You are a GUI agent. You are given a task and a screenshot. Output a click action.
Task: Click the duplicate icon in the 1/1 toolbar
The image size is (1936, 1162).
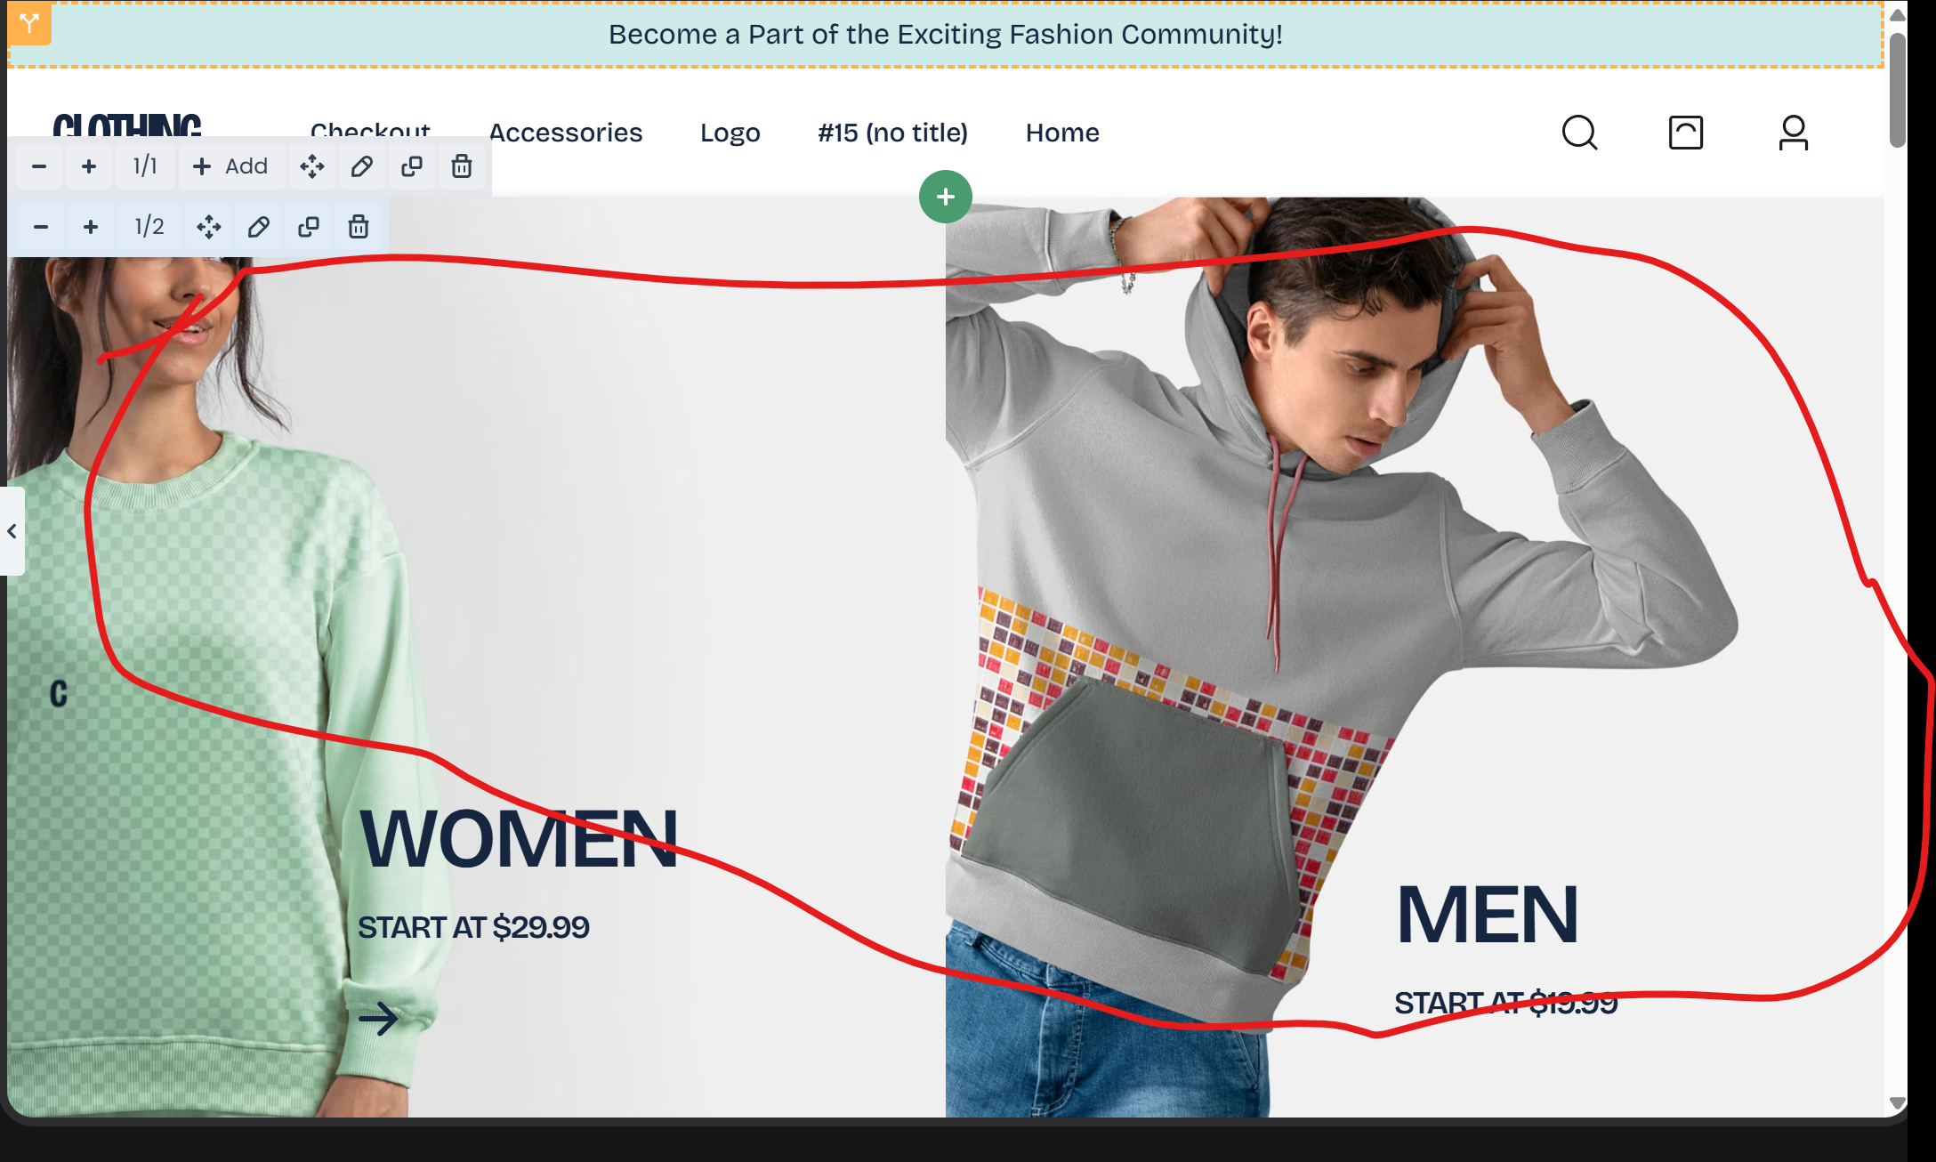point(411,166)
